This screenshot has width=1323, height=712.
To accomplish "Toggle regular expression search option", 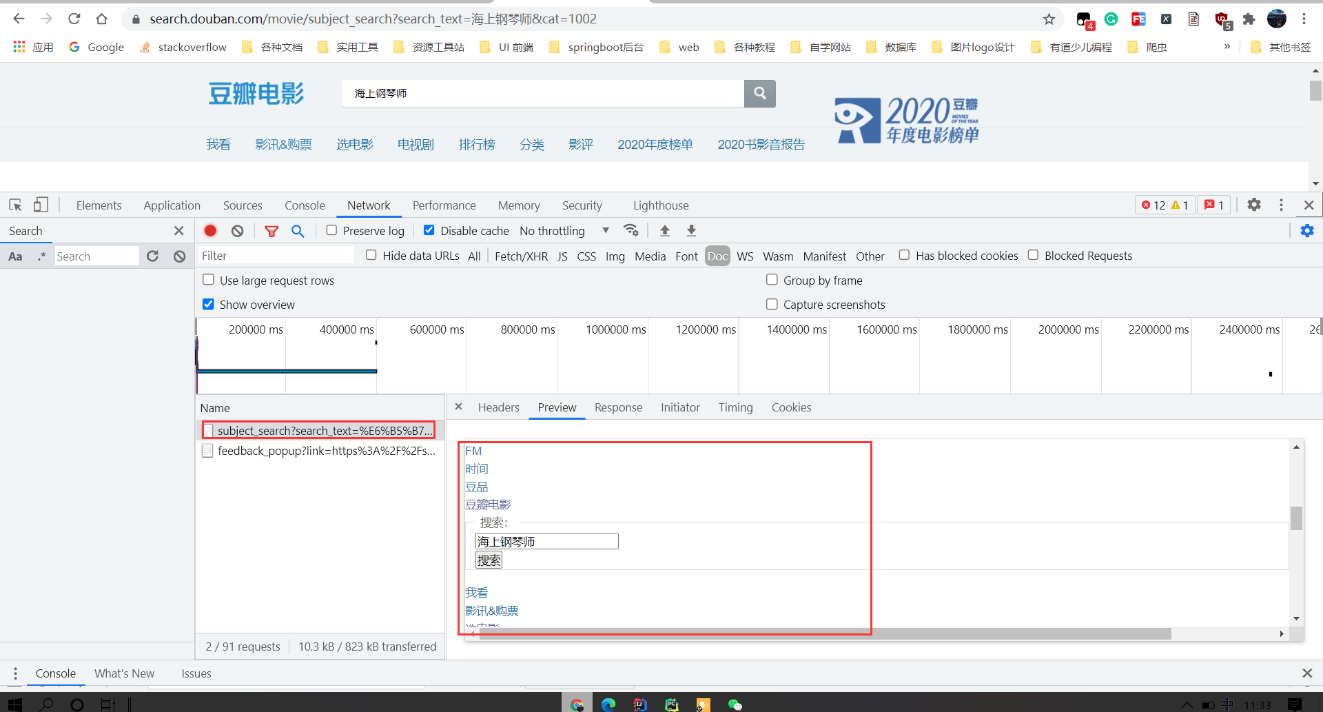I will click(x=42, y=256).
